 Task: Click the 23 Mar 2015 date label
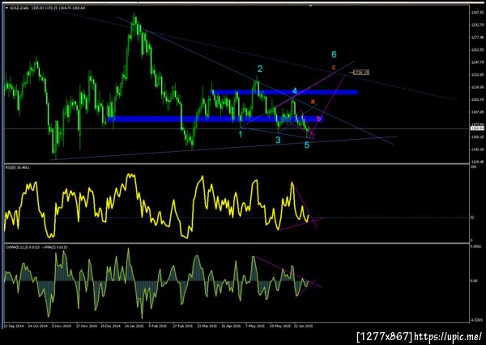[207, 326]
